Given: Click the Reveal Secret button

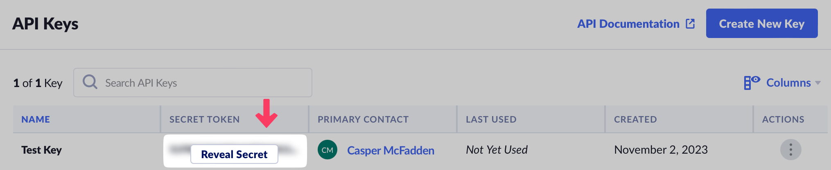Looking at the screenshot, I should point(234,154).
